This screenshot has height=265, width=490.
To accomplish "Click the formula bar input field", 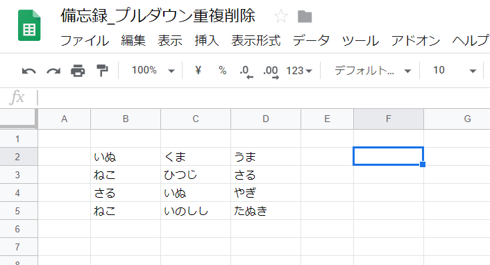I will (x=262, y=97).
